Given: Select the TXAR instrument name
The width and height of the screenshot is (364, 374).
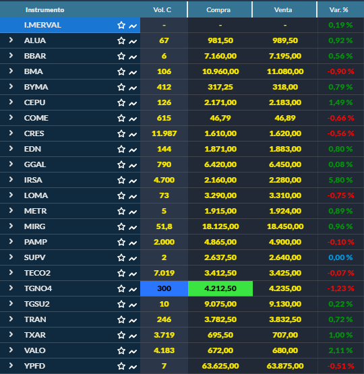Looking at the screenshot, I should tap(35, 335).
